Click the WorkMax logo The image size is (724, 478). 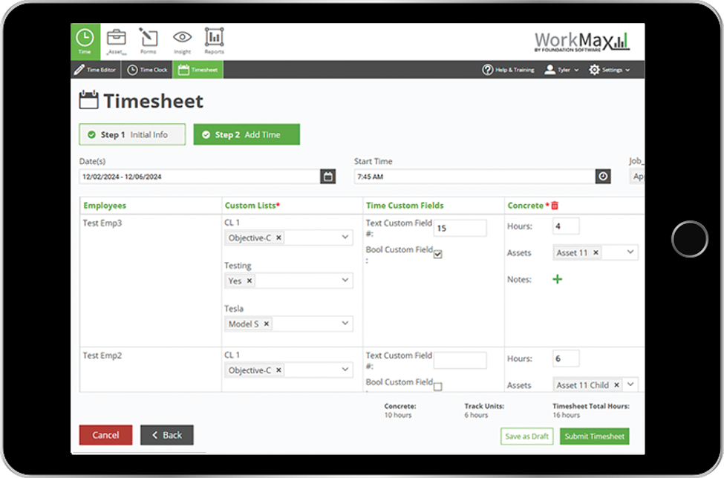(x=581, y=42)
